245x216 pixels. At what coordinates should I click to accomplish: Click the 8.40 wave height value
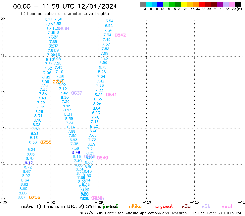[x=93, y=131]
